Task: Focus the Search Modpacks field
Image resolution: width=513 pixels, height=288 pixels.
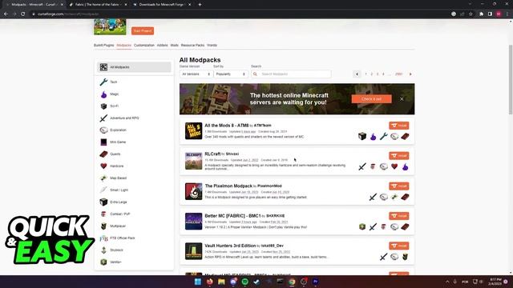Action: click(291, 74)
